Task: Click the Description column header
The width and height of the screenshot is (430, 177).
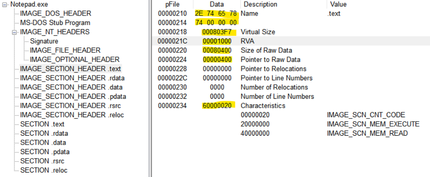Action: coord(261,5)
